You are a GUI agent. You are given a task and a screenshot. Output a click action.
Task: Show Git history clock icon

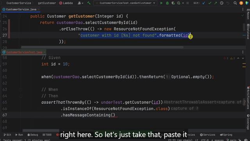(x=221, y=3)
